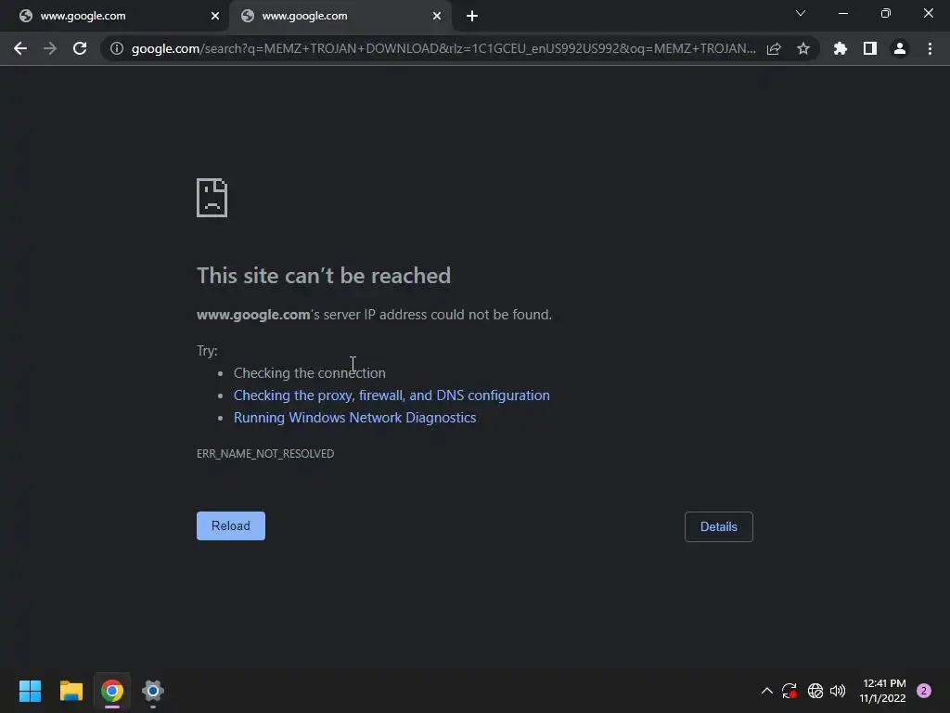Open the Extensions puzzle icon

841,48
